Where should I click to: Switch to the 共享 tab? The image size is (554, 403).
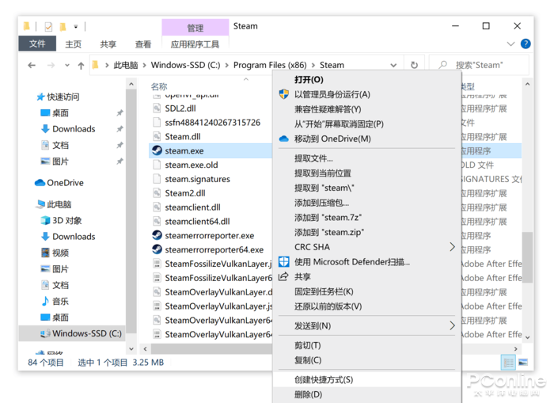(108, 44)
